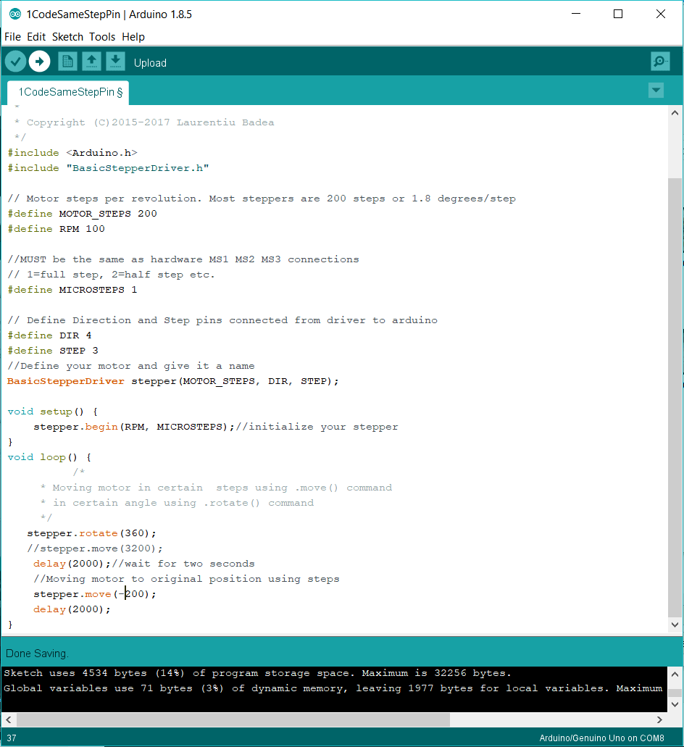Image resolution: width=684 pixels, height=747 pixels.
Task: Click the '#define DIR 4' line
Action: click(49, 335)
